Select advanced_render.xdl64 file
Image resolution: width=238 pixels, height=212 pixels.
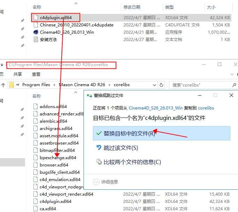pyautogui.click(x=62, y=114)
